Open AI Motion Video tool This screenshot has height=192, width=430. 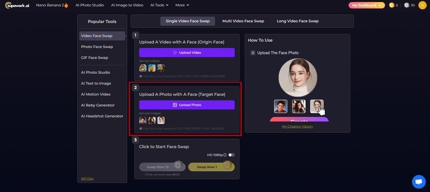tap(96, 94)
